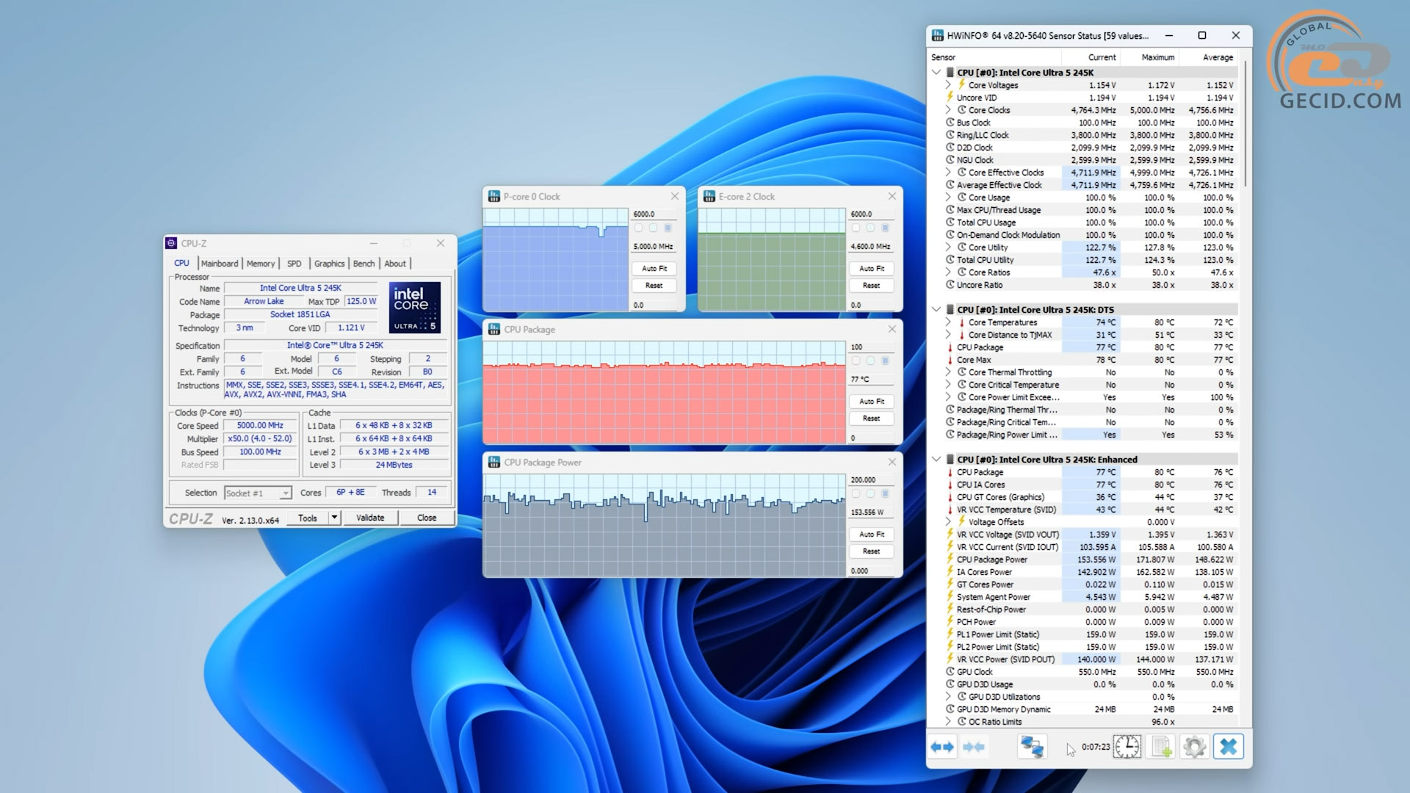Image resolution: width=1410 pixels, height=793 pixels.
Task: Collapse the first CPU [#0] Intel Core group
Action: click(936, 73)
